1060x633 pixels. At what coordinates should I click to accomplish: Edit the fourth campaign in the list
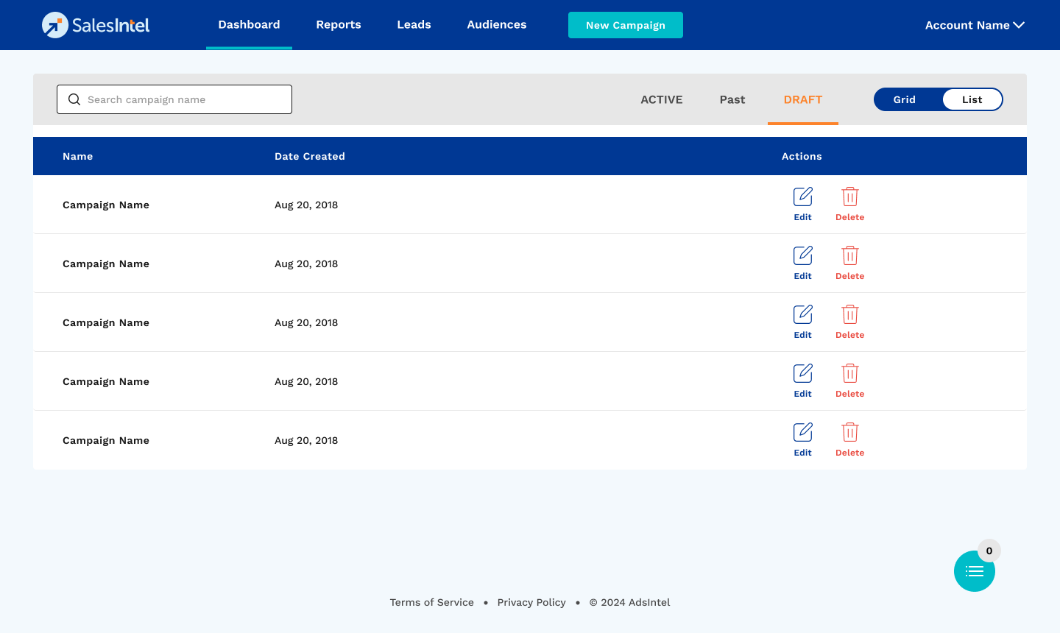click(x=802, y=374)
